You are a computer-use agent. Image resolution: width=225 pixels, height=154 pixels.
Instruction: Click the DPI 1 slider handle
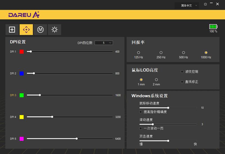[31, 52]
